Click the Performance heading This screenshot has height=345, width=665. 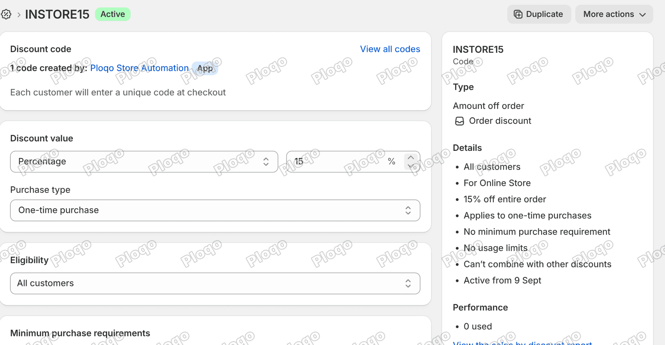pos(480,308)
